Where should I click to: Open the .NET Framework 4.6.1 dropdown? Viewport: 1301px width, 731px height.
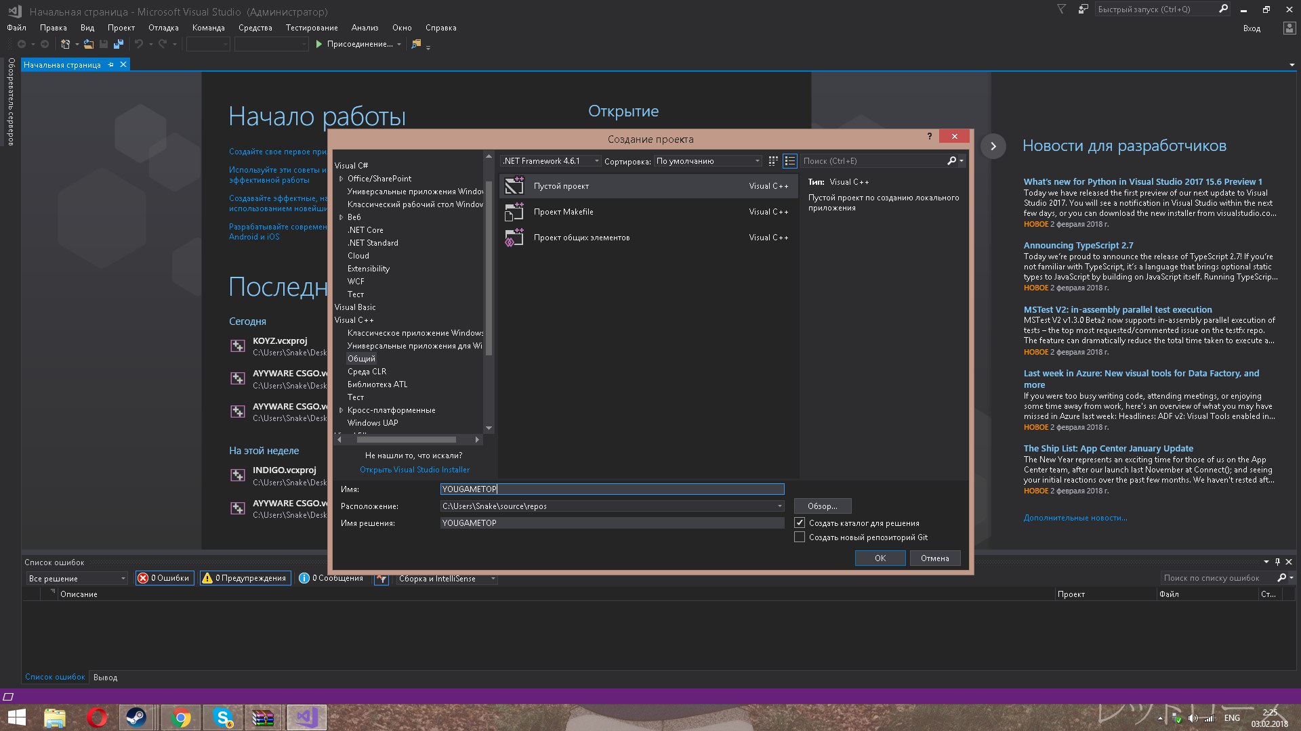(x=551, y=161)
